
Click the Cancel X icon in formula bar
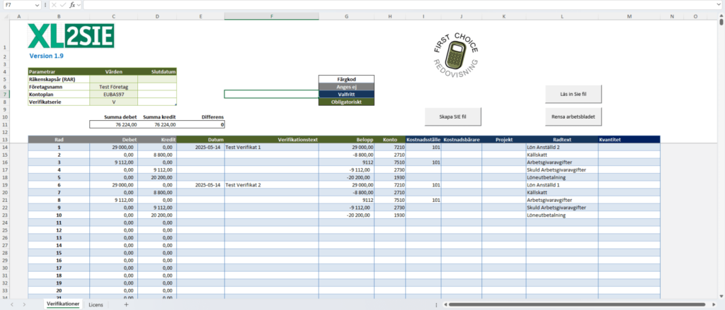coord(54,5)
